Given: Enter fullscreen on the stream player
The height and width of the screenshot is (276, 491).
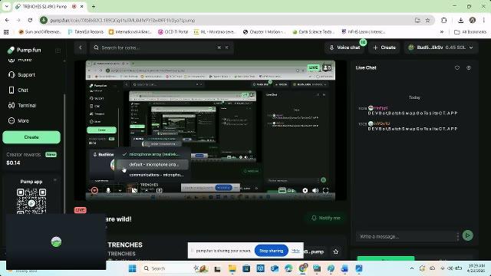Looking at the screenshot, I should pyautogui.click(x=325, y=190).
